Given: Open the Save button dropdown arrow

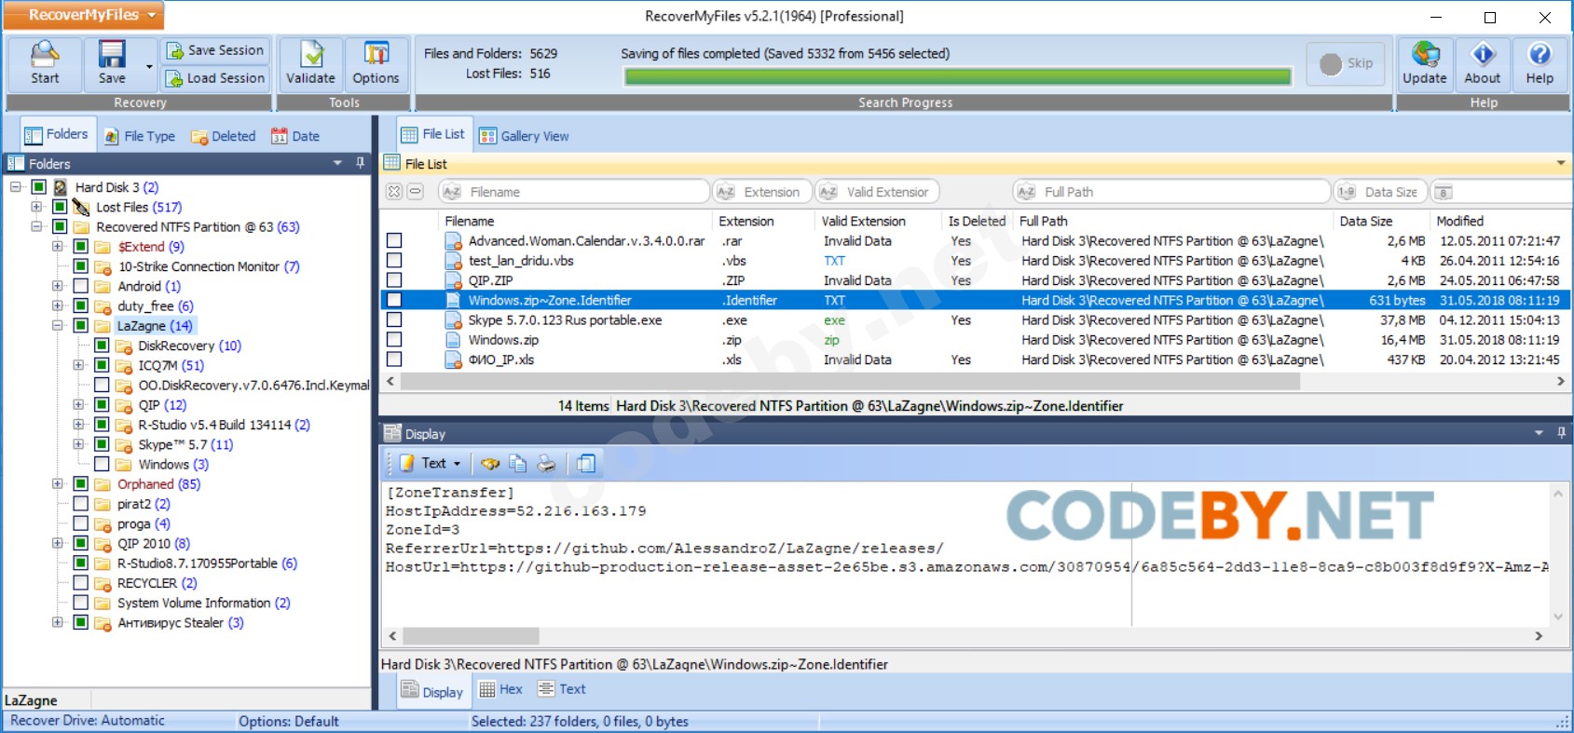Looking at the screenshot, I should [x=149, y=67].
